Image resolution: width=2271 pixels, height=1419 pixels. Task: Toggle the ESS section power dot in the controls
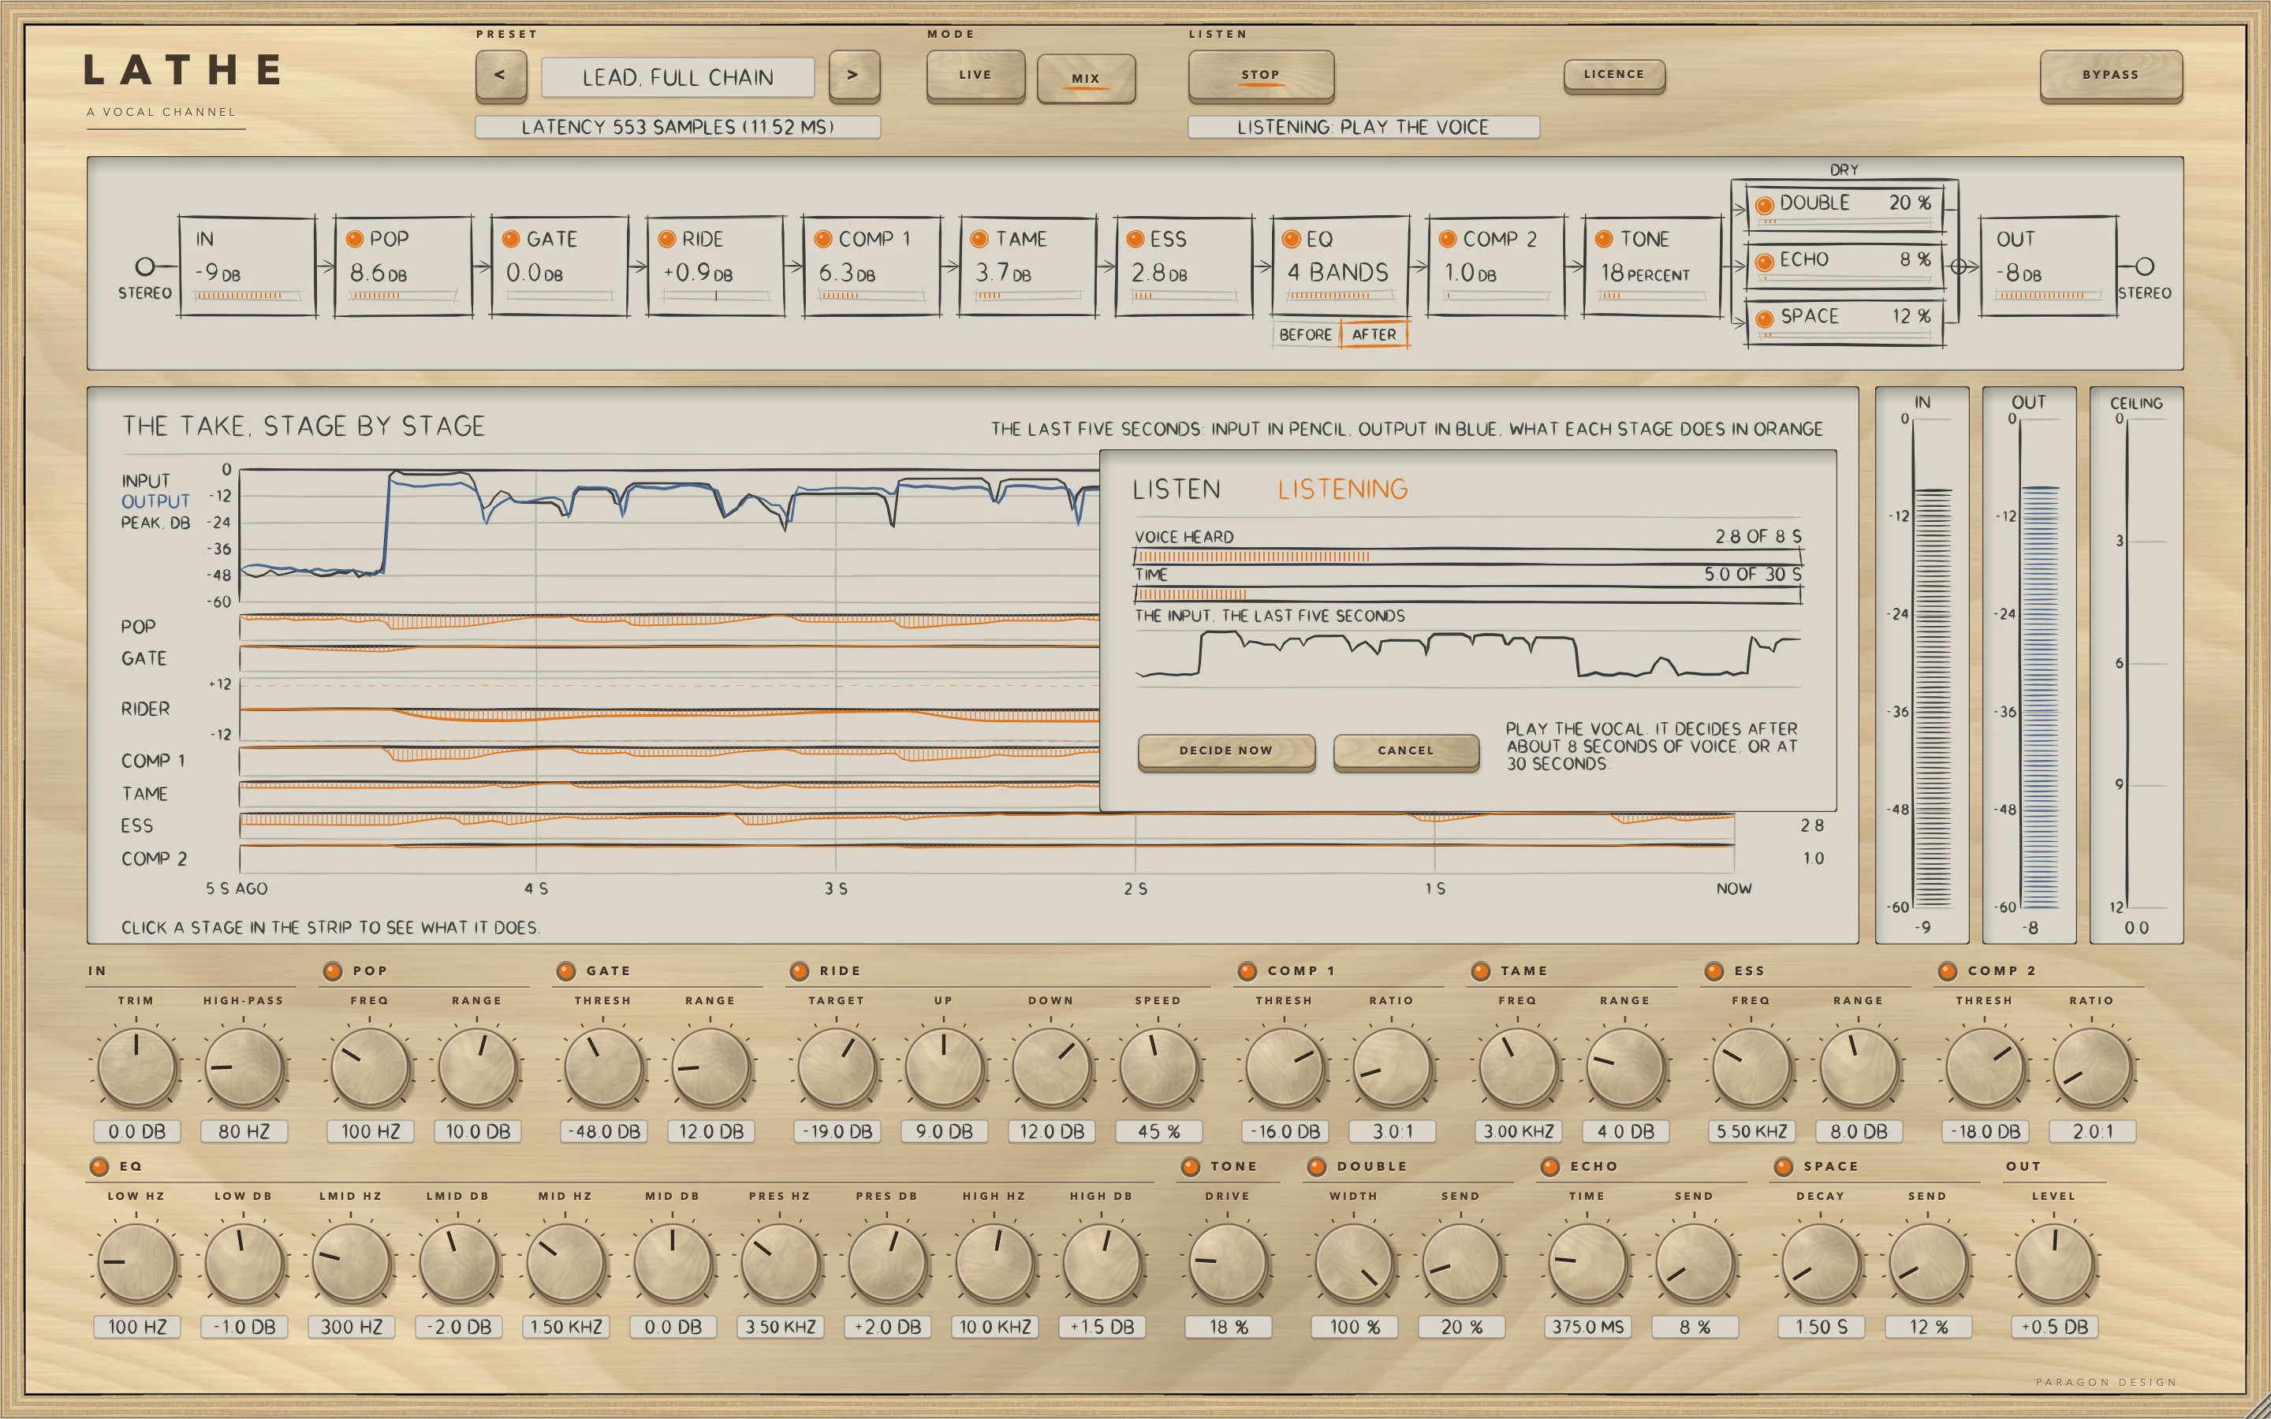pyautogui.click(x=1714, y=971)
